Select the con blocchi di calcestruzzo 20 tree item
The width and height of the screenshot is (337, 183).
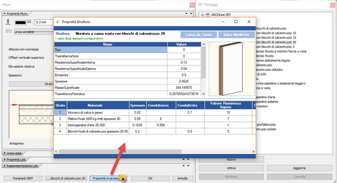tap(276, 42)
